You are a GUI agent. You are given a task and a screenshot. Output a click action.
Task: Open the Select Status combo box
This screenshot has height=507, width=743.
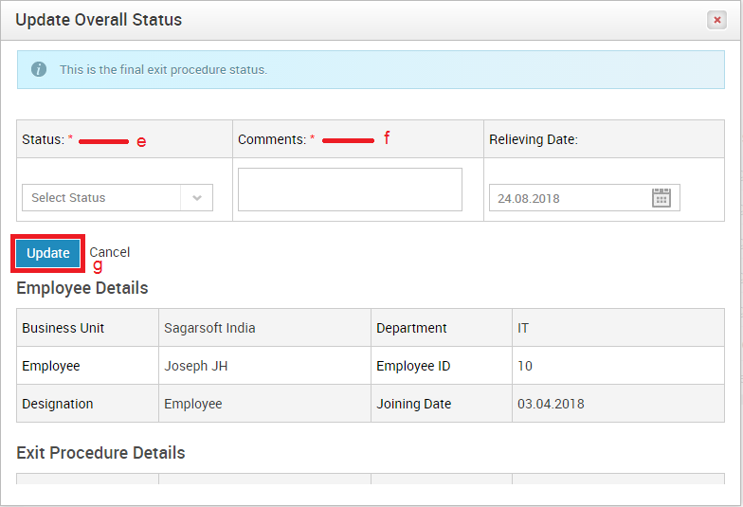pyautogui.click(x=118, y=197)
